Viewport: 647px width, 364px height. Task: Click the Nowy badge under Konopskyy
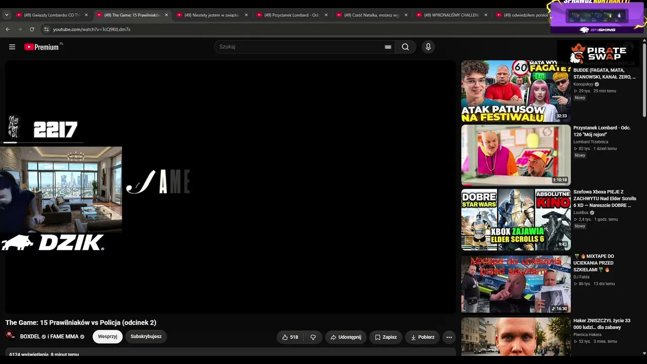coord(580,98)
